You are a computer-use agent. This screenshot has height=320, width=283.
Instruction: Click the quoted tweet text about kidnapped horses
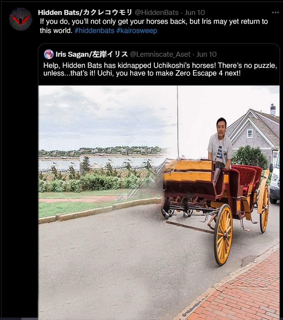160,69
